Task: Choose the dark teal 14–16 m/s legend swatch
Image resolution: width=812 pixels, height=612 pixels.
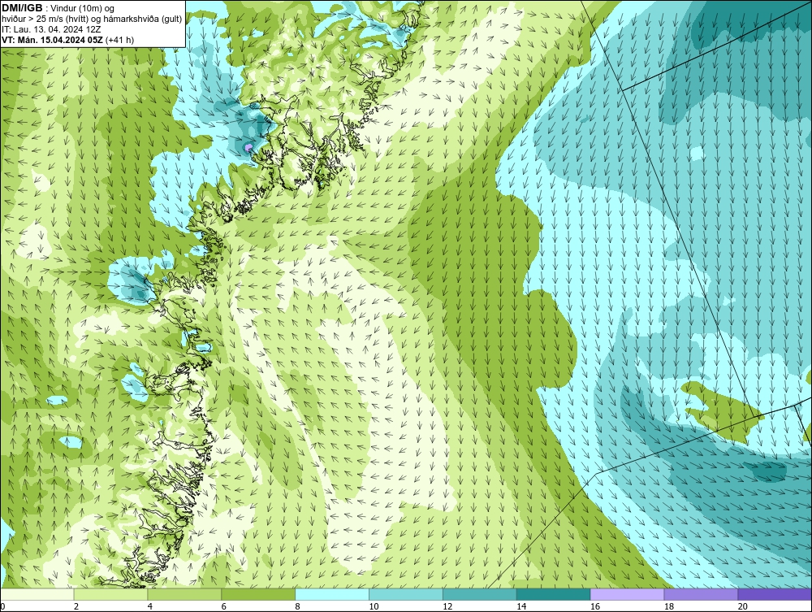Action: coord(554,594)
